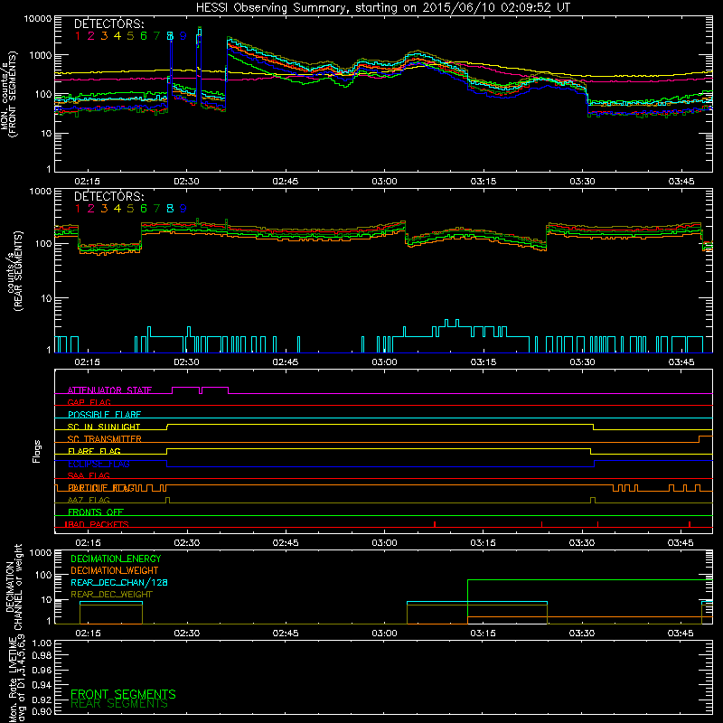Viewport: 723px width, 723px height.
Task: Click the REAR_DEC_WEIGHT legend entry
Action: 111,595
